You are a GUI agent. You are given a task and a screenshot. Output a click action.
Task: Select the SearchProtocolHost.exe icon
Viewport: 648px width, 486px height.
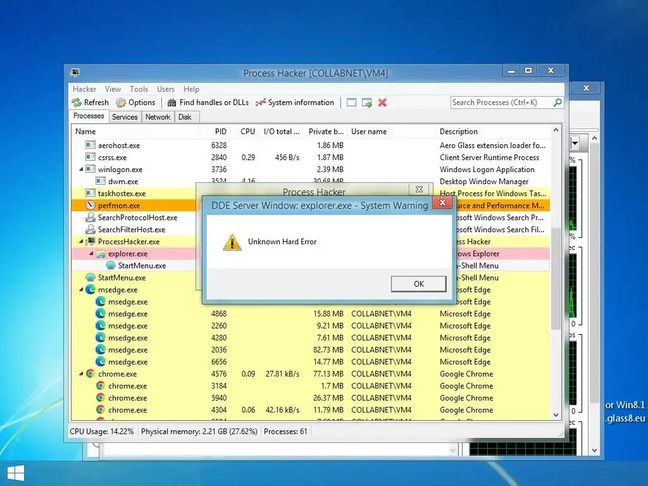90,217
